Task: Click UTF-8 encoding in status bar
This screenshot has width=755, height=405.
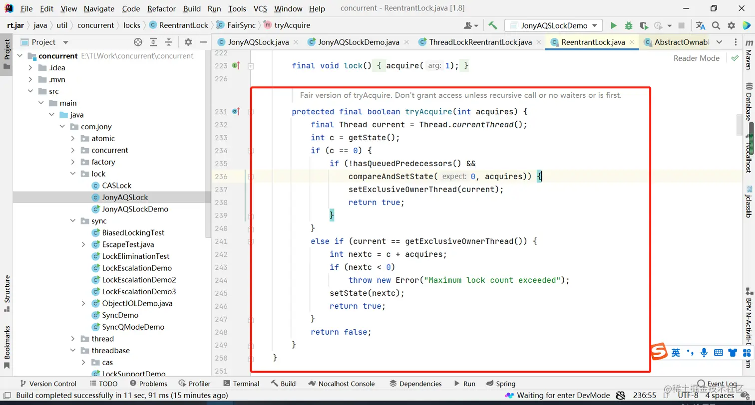Action: click(688, 396)
